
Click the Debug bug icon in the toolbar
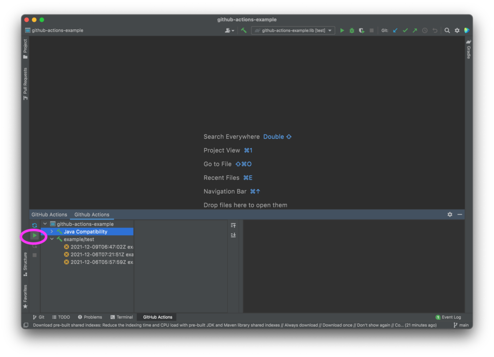click(352, 30)
